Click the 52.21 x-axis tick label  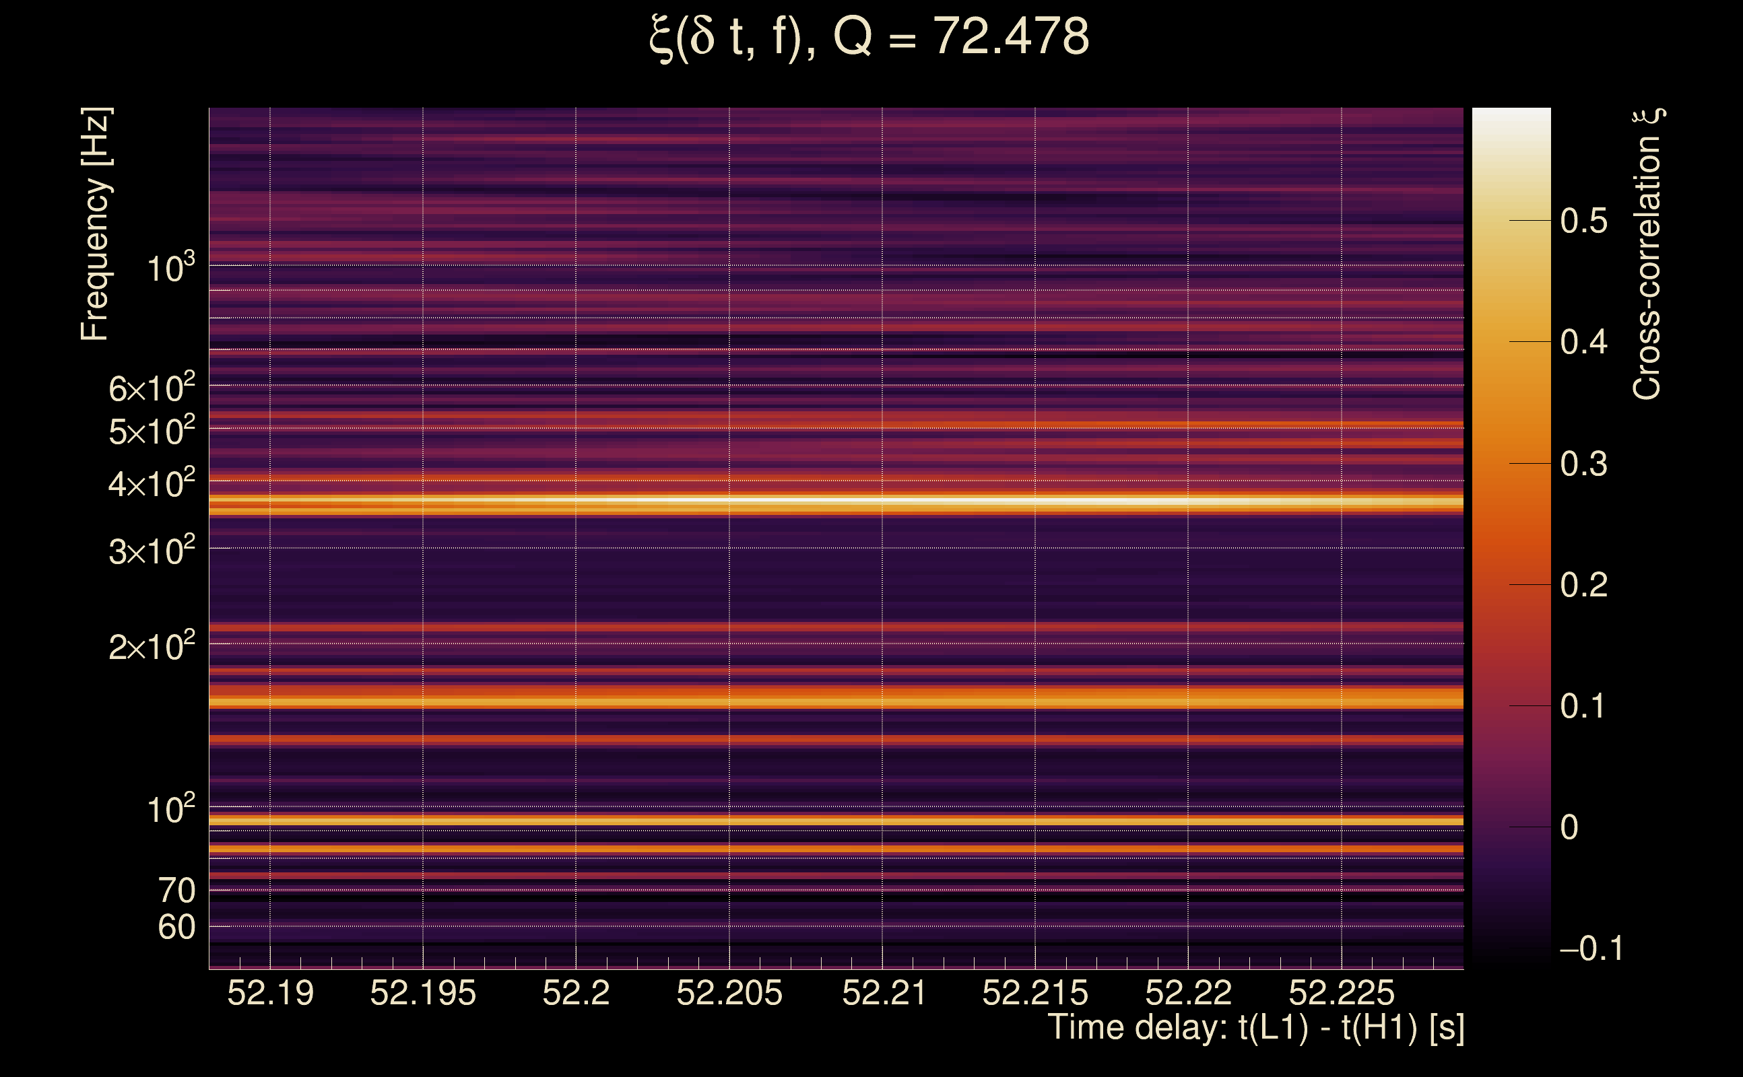(x=884, y=993)
